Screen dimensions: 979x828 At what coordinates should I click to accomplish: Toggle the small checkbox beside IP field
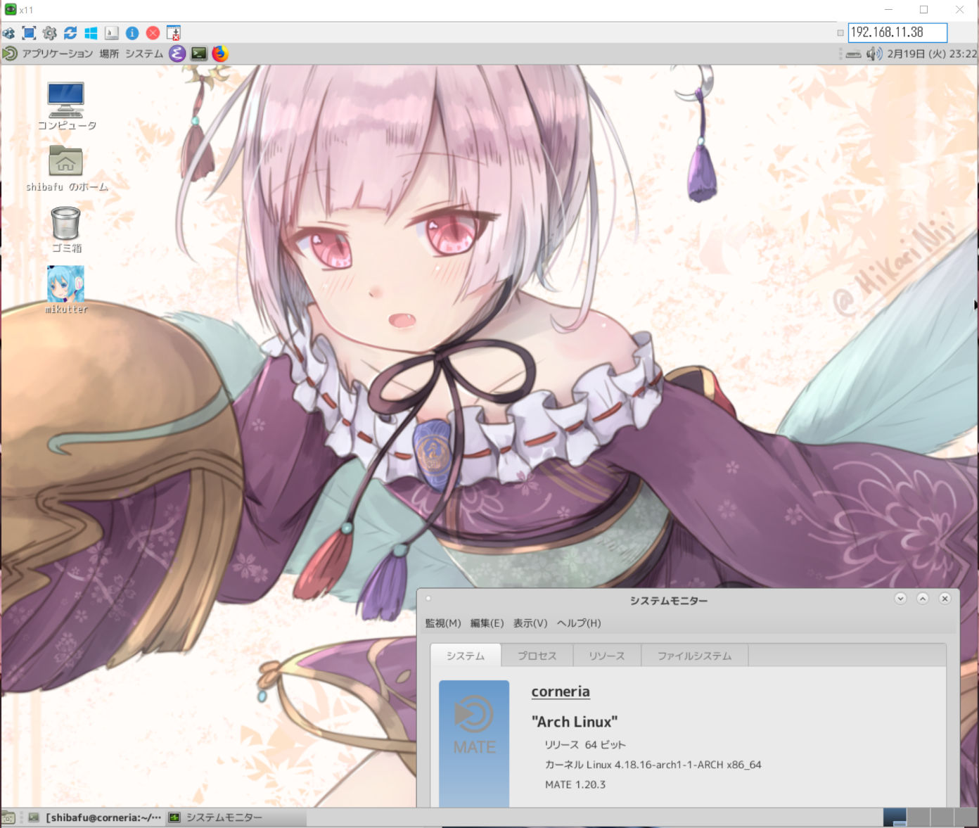840,33
